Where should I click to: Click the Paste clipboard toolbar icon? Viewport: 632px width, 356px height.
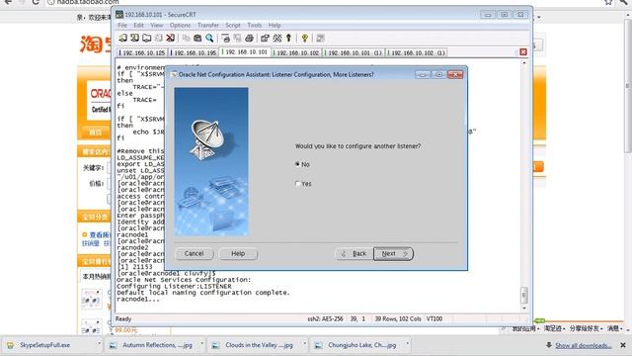197,38
